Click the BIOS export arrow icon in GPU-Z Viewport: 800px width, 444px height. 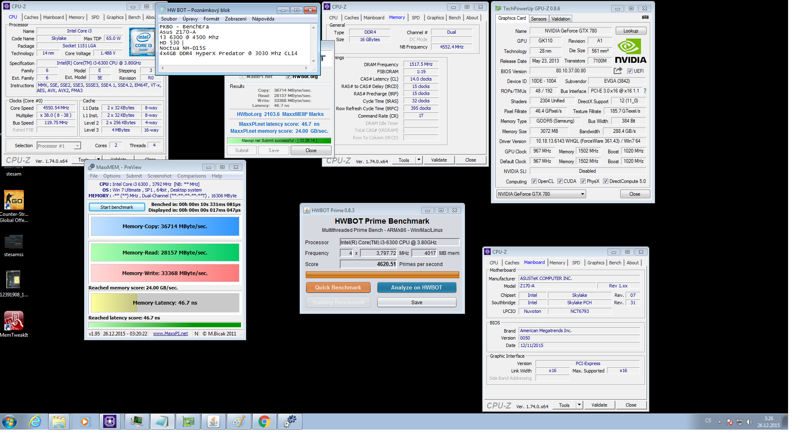click(618, 71)
